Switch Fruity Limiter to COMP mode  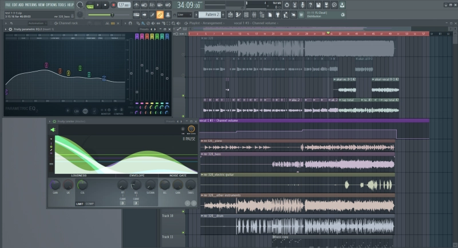point(90,203)
